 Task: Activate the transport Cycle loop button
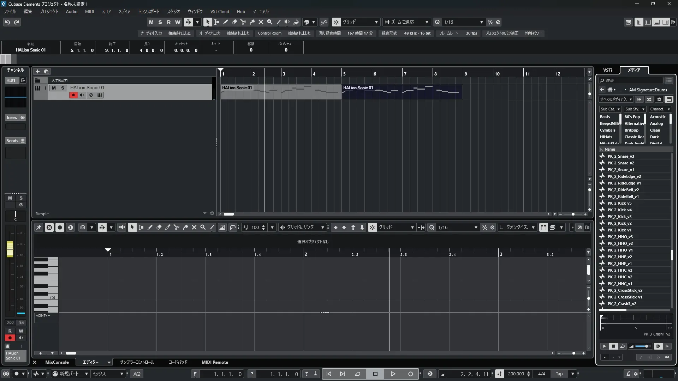pos(357,374)
